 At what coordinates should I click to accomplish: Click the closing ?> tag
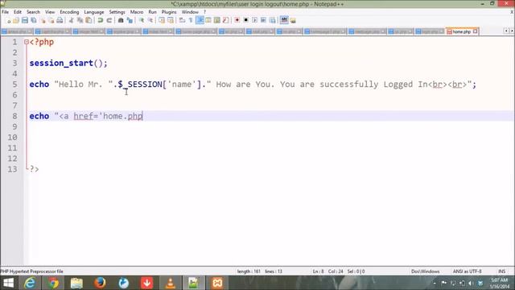click(x=34, y=169)
